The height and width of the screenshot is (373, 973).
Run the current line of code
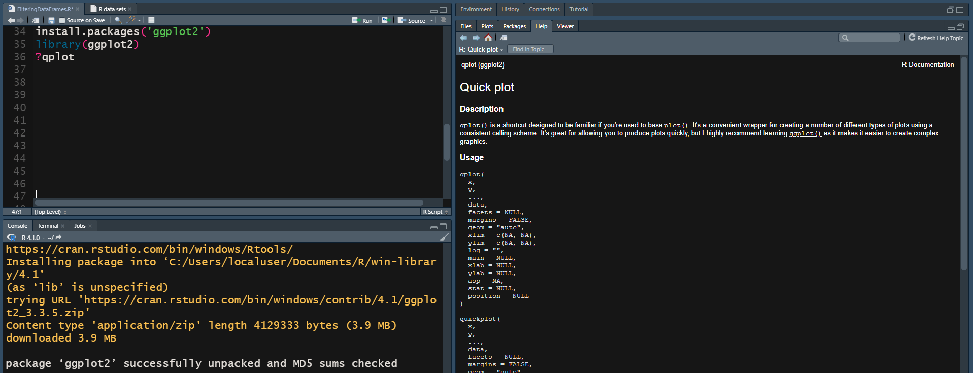(362, 20)
